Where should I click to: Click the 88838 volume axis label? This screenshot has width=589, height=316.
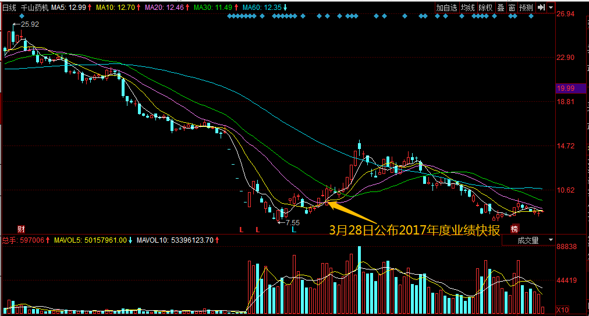[x=566, y=247]
